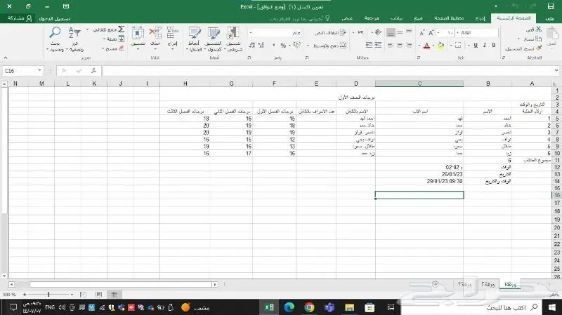Click the Clear eraser icon
The width and height of the screenshot is (562, 315).
point(122,48)
